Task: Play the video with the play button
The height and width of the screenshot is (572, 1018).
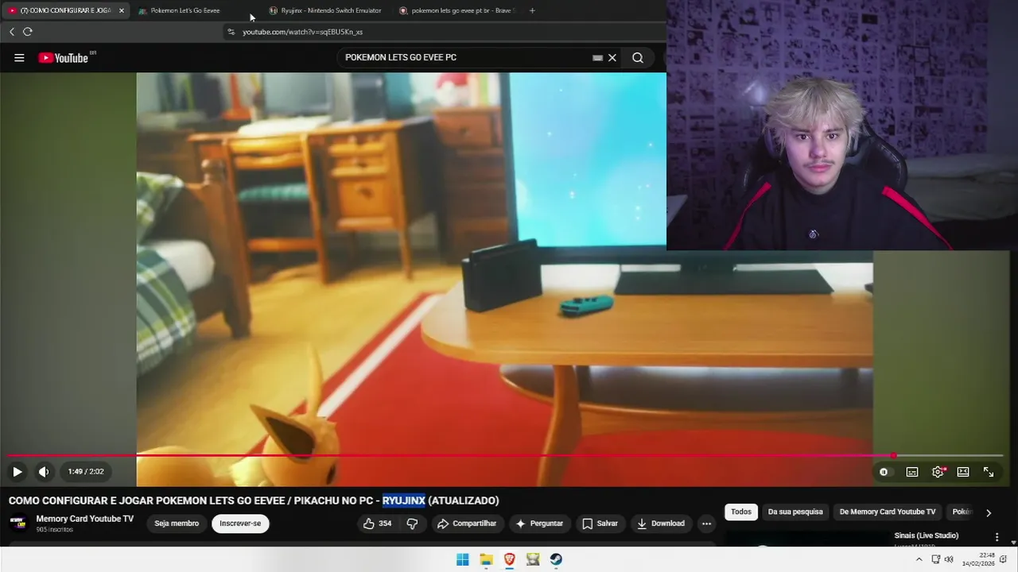Action: [x=17, y=471]
